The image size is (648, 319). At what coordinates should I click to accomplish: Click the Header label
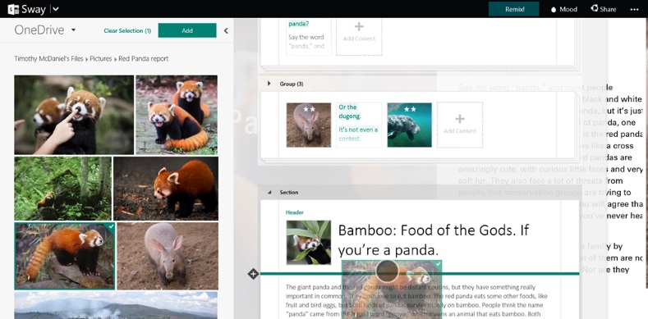(x=295, y=212)
